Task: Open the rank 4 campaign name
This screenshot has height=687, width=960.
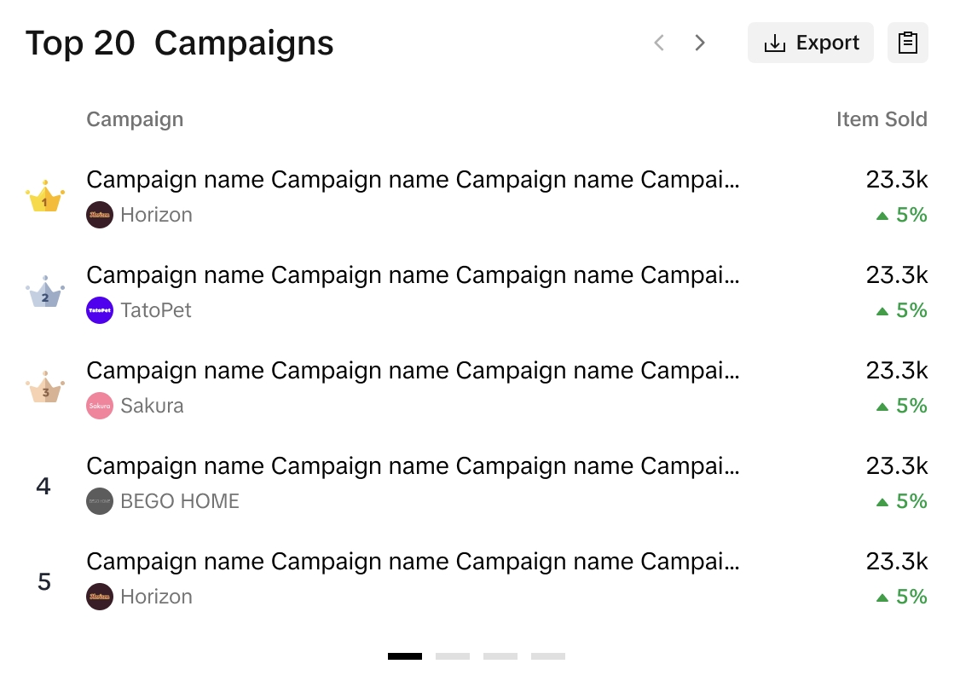Action: [413, 466]
